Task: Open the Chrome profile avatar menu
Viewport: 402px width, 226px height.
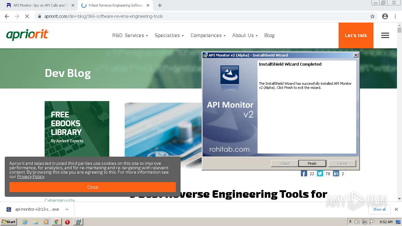Action: click(385, 16)
